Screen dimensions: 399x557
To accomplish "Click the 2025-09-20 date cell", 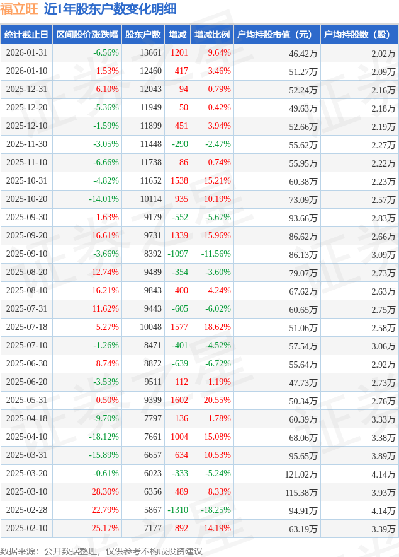I will 26,236.
